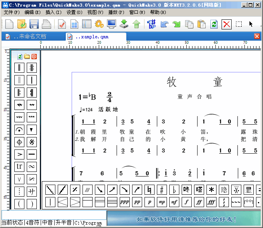Select the trill 'tr' ornament symbol
The height and width of the screenshot is (228, 263).
[19, 166]
